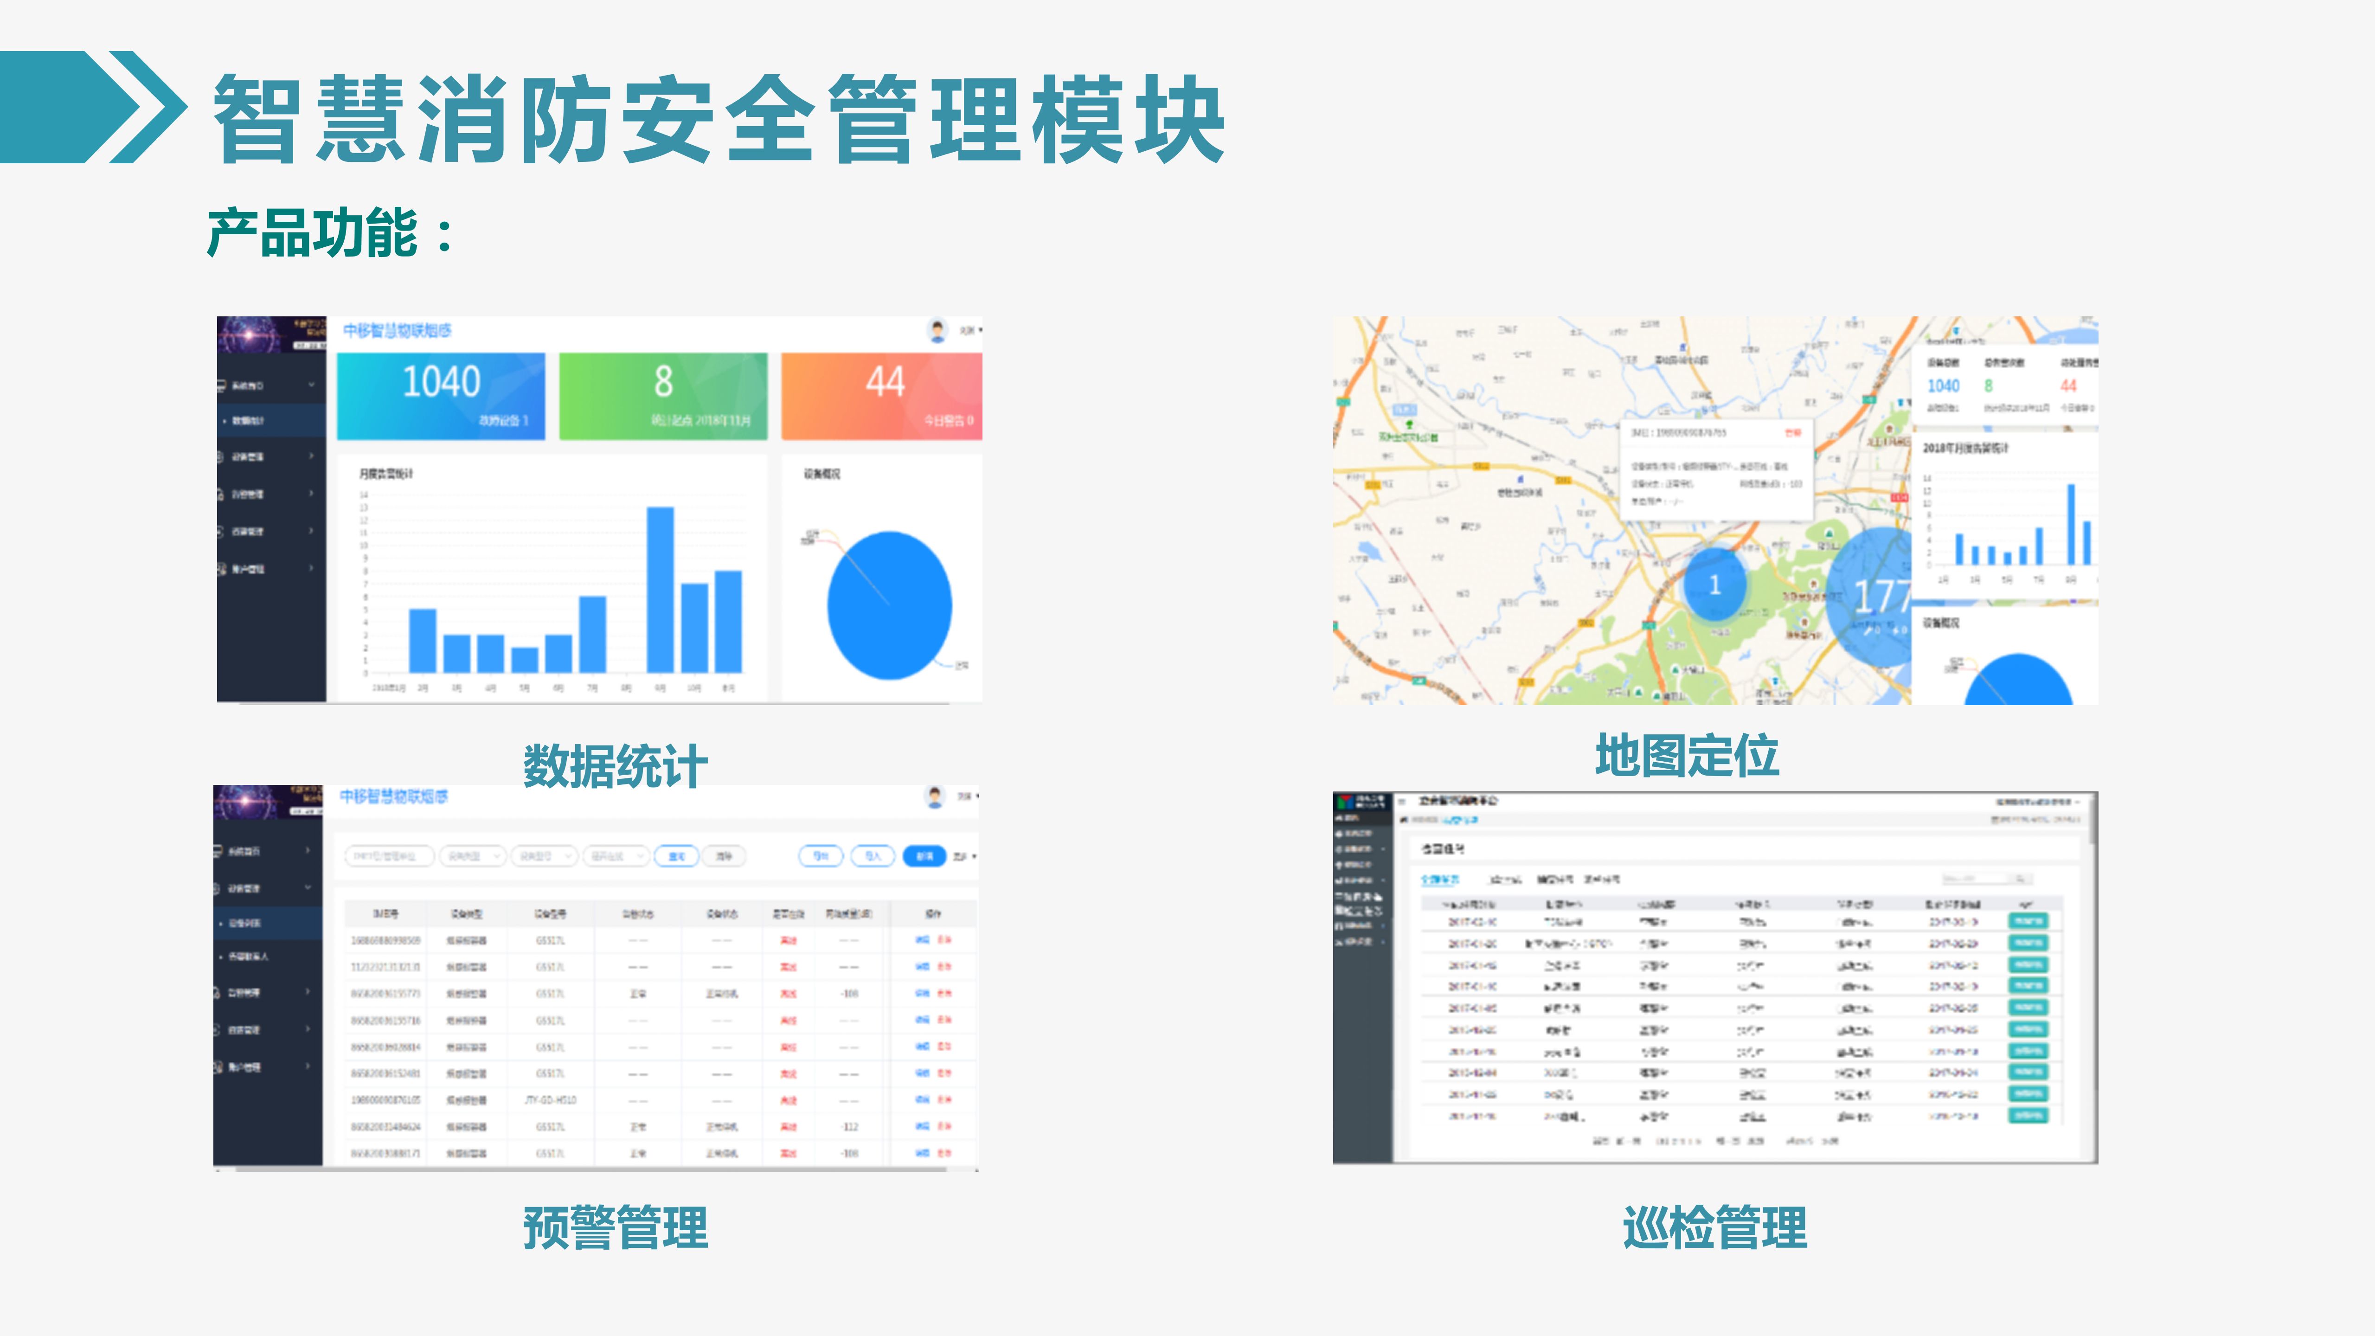Click pagination controls below 巡检 table
Viewport: 2375px width, 1336px height.
[x=1715, y=1142]
